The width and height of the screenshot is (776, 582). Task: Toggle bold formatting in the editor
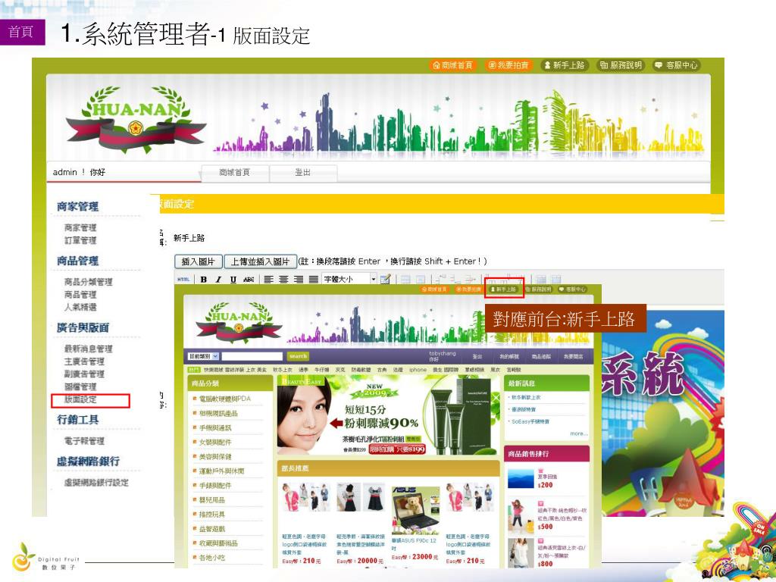pos(203,279)
